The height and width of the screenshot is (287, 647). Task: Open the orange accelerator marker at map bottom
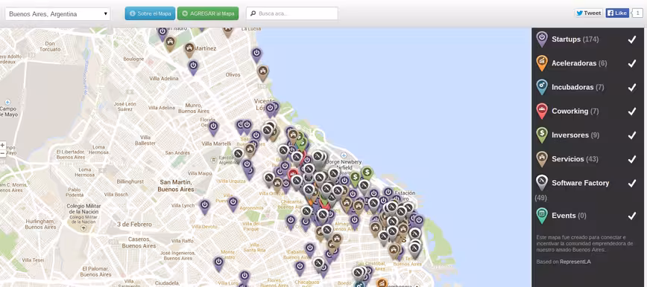[x=382, y=283]
